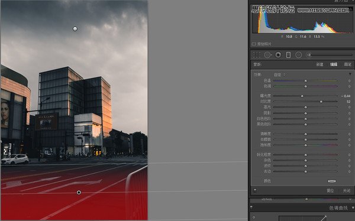Select the Red Eye Correction tool icon
Image resolution: width=355 pixels, height=221 pixels.
(278, 55)
